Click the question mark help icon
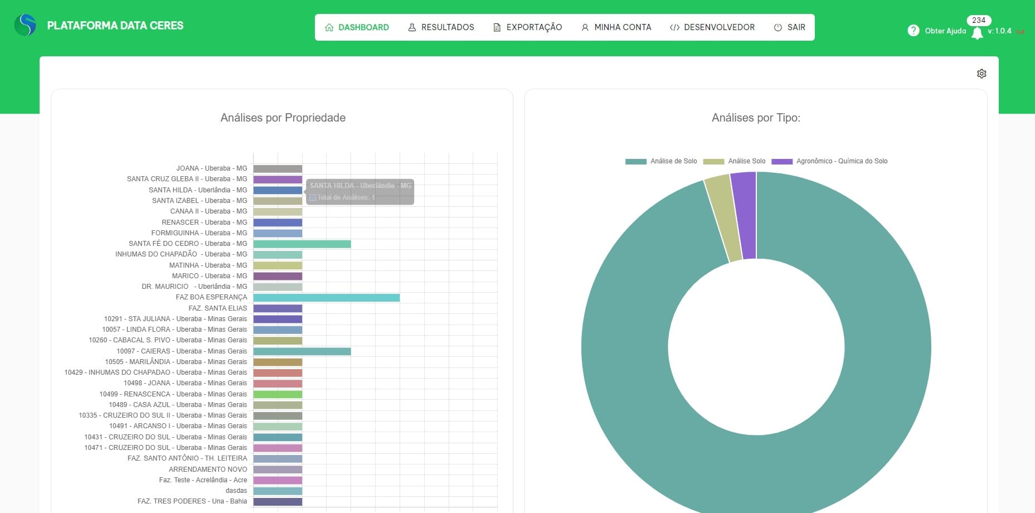Screen dimensions: 1035x513 point(913,31)
